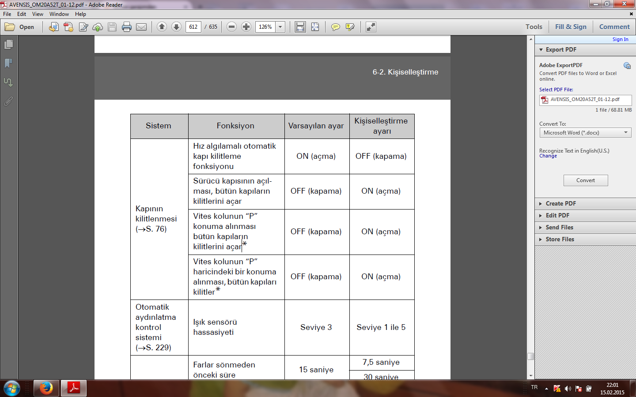
Task: Open the Convert To format dropdown
Action: [x=585, y=133]
